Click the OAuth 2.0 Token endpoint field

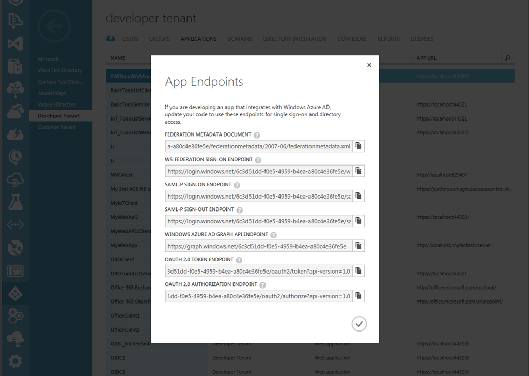click(x=259, y=272)
